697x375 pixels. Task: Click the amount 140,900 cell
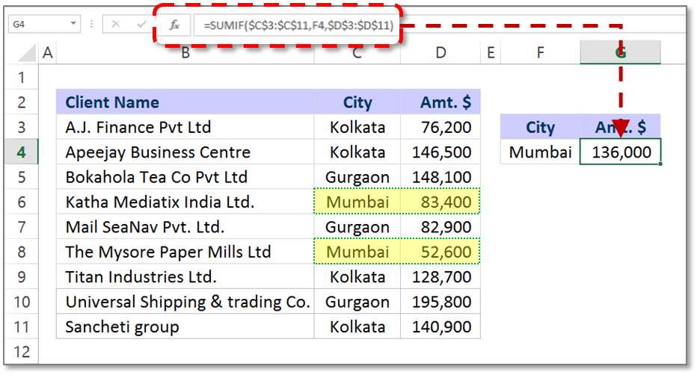440,326
